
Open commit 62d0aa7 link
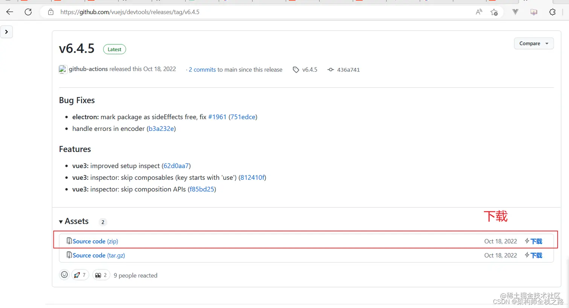click(176, 166)
